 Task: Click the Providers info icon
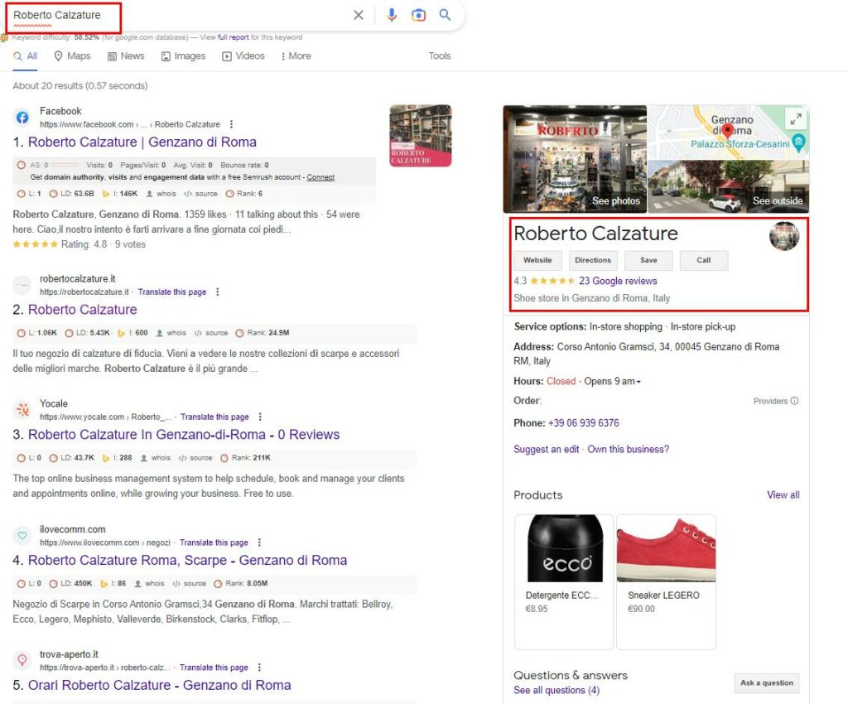pyautogui.click(x=794, y=401)
